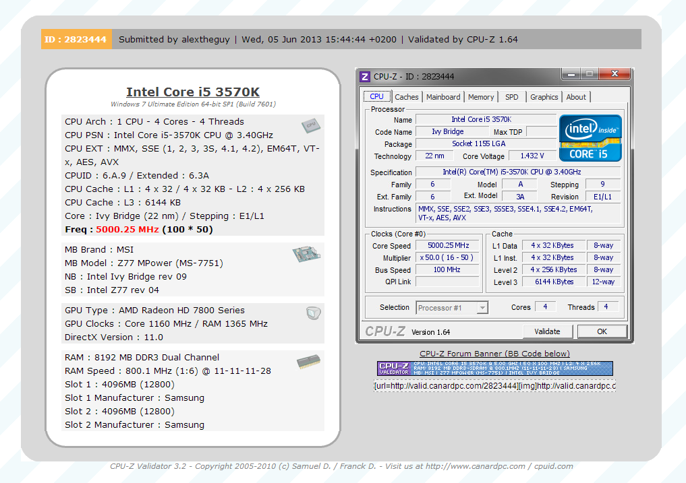The width and height of the screenshot is (686, 483).
Task: Open the Intel Core i5 3570K heading link
Action: pos(193,92)
